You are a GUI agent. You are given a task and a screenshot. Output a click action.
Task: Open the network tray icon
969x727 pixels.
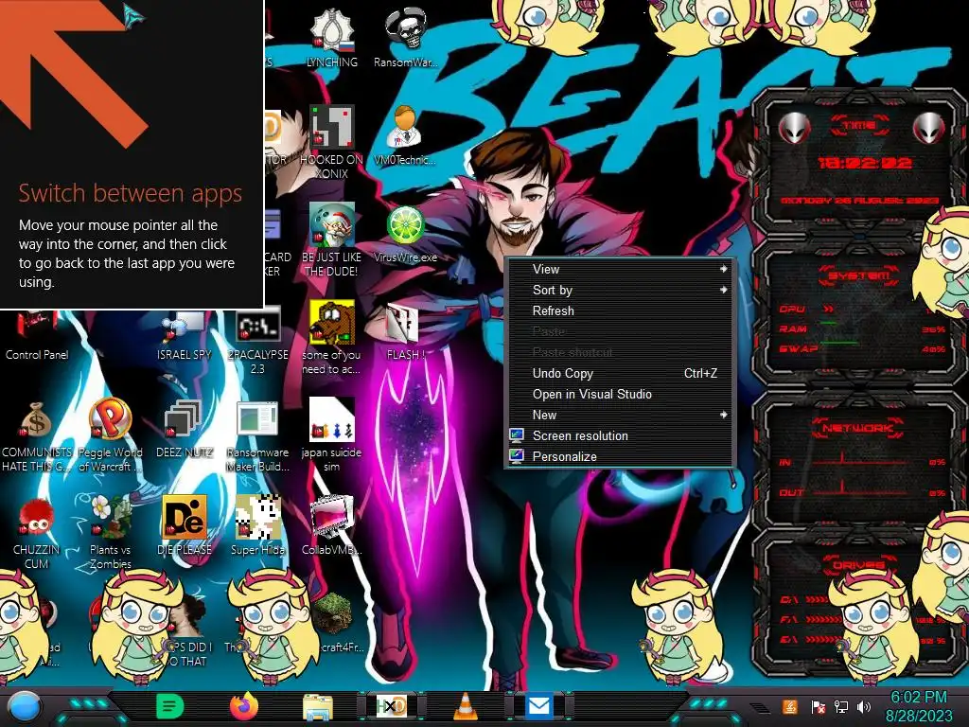841,706
